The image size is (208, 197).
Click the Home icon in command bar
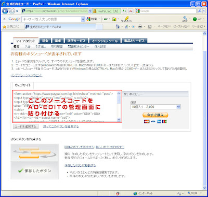(118, 26)
